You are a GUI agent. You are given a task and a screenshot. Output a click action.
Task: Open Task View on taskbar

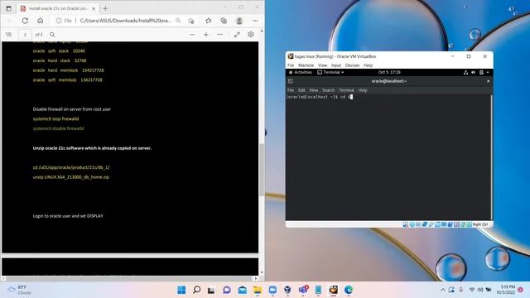[x=211, y=290]
